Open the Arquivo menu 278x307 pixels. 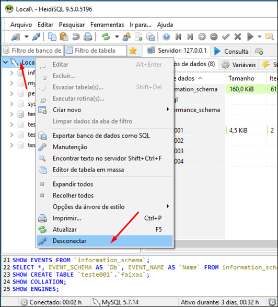point(21,24)
